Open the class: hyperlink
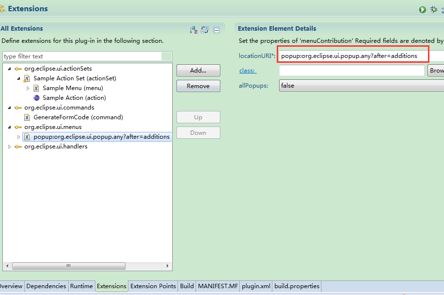The height and width of the screenshot is (295, 444). pos(247,71)
